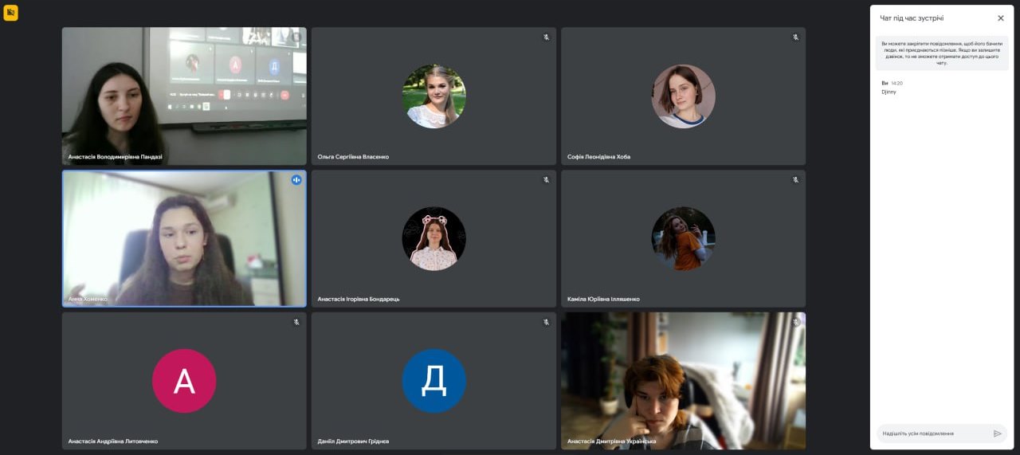Select the video tile labeled Анастасія Дмитрівна Українська
The height and width of the screenshot is (455, 1020).
pos(683,381)
